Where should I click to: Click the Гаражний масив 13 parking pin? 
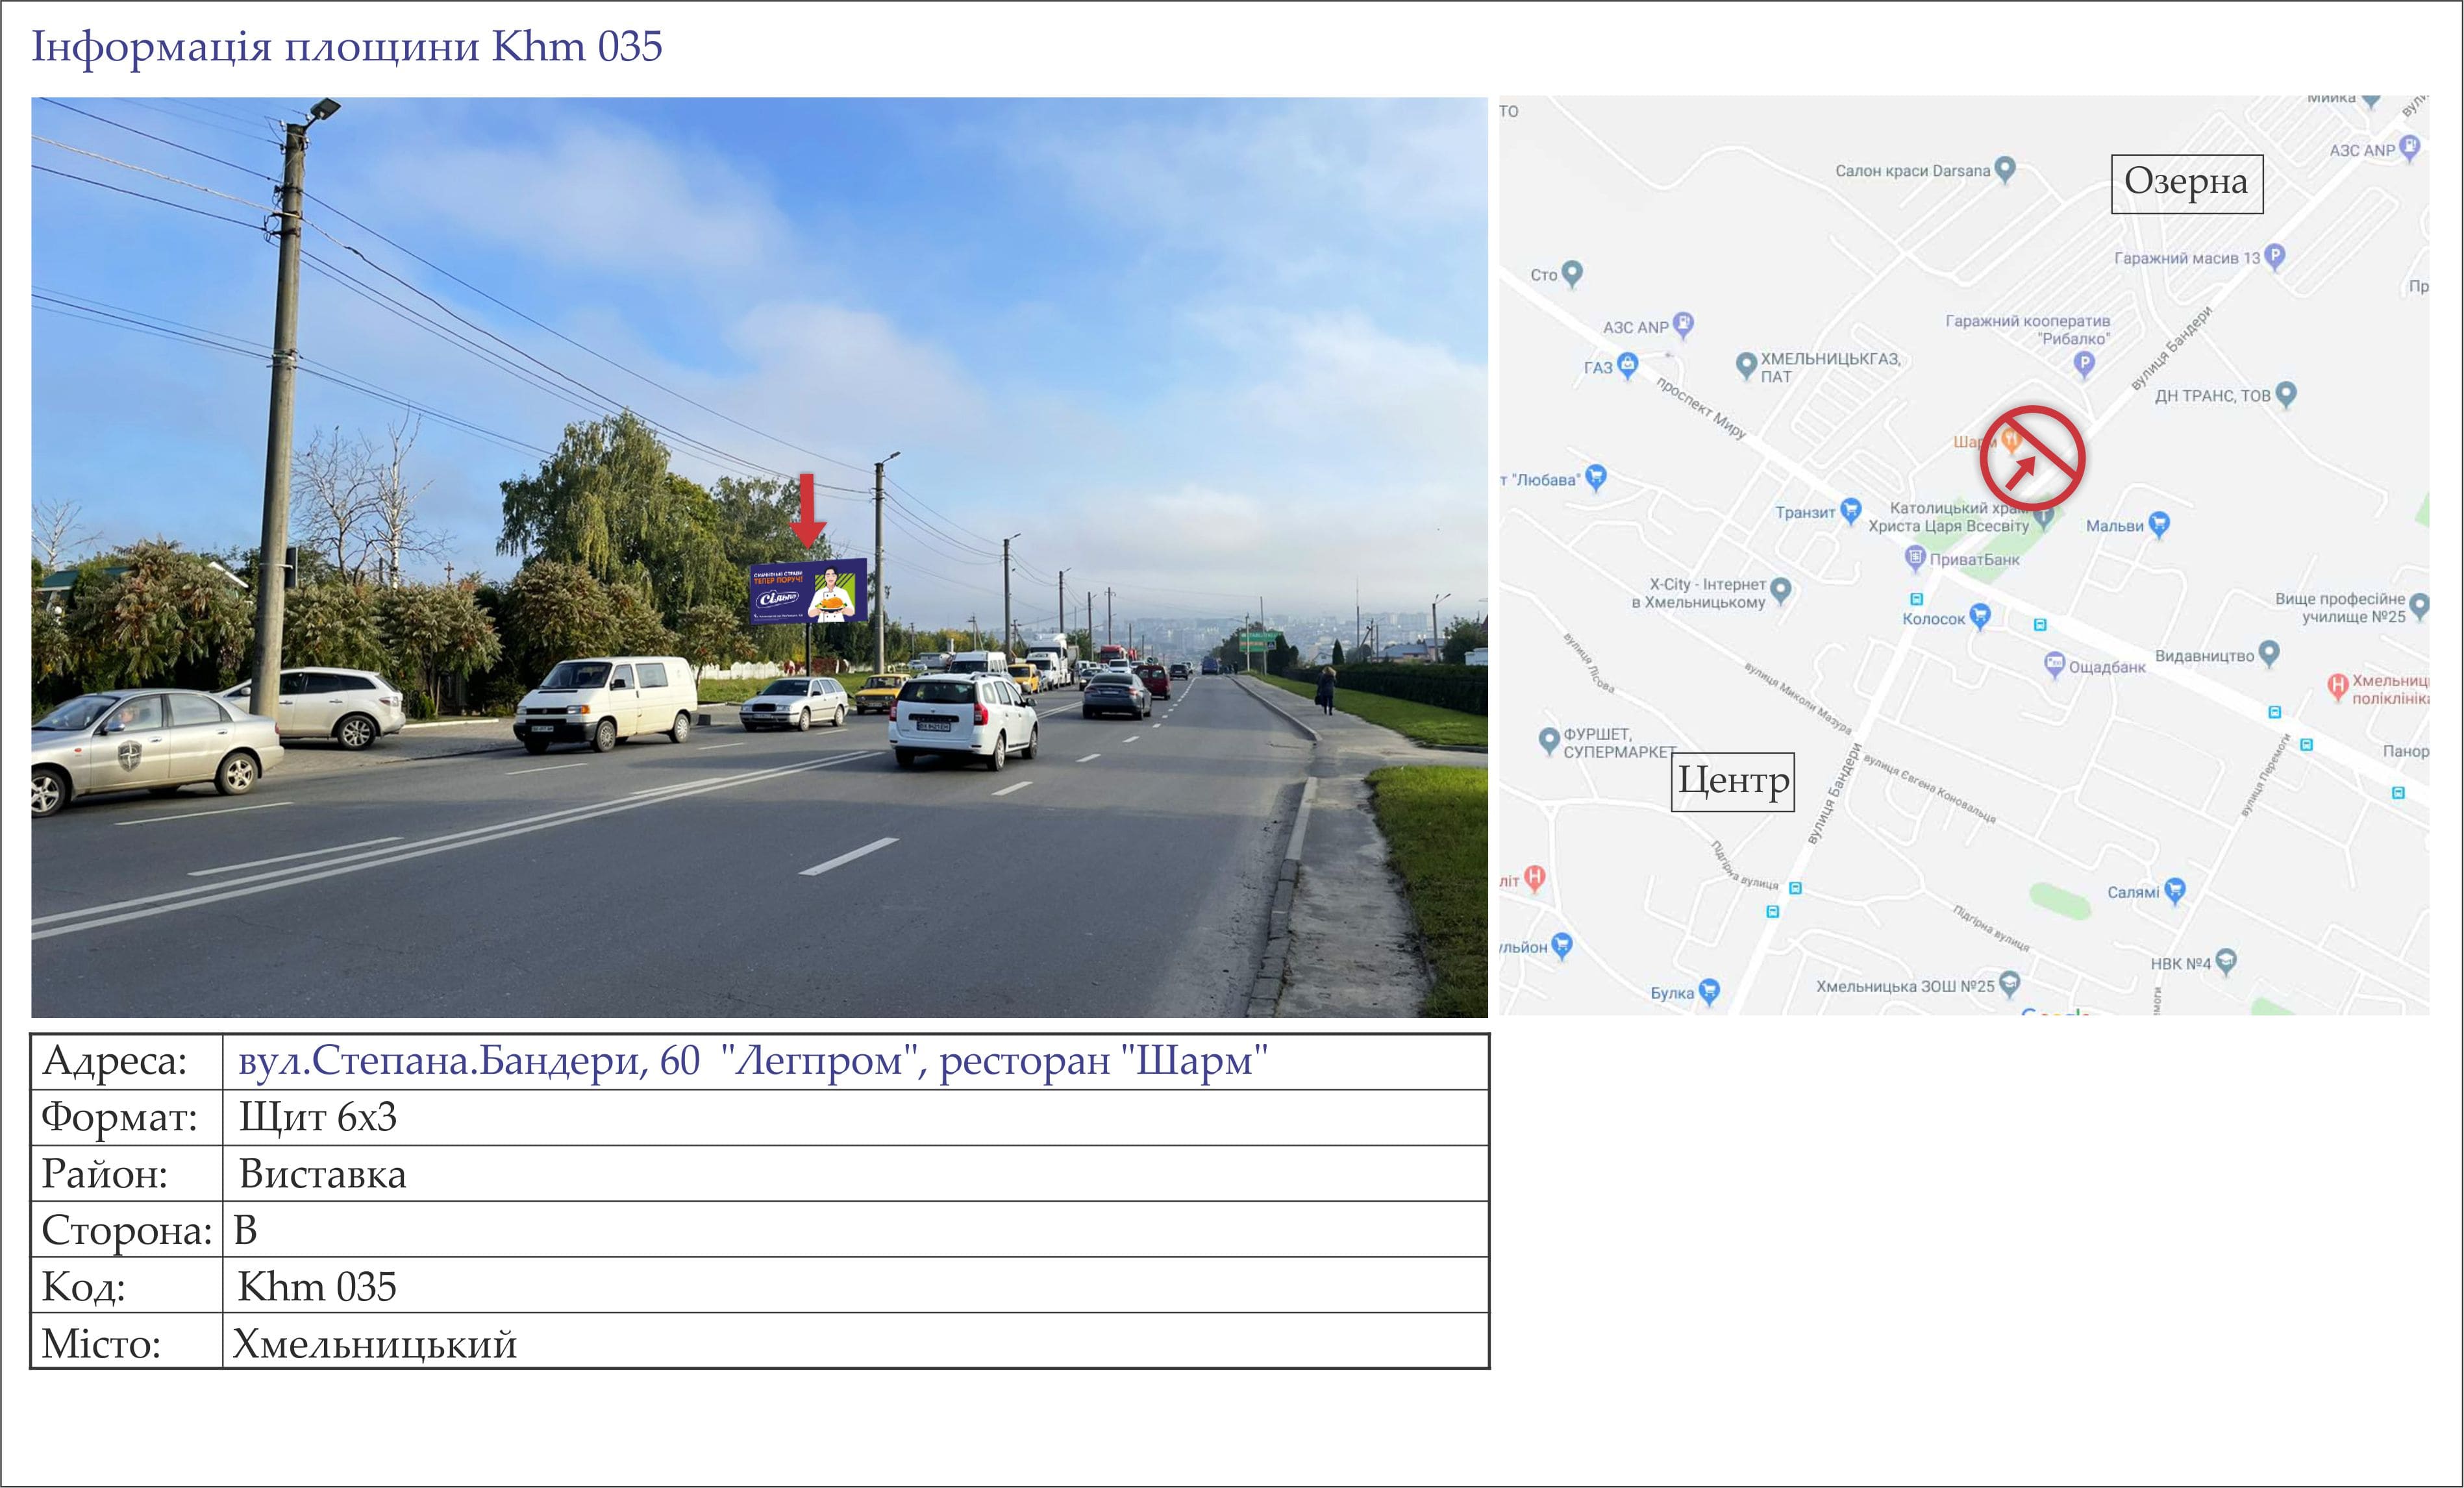tap(2274, 256)
